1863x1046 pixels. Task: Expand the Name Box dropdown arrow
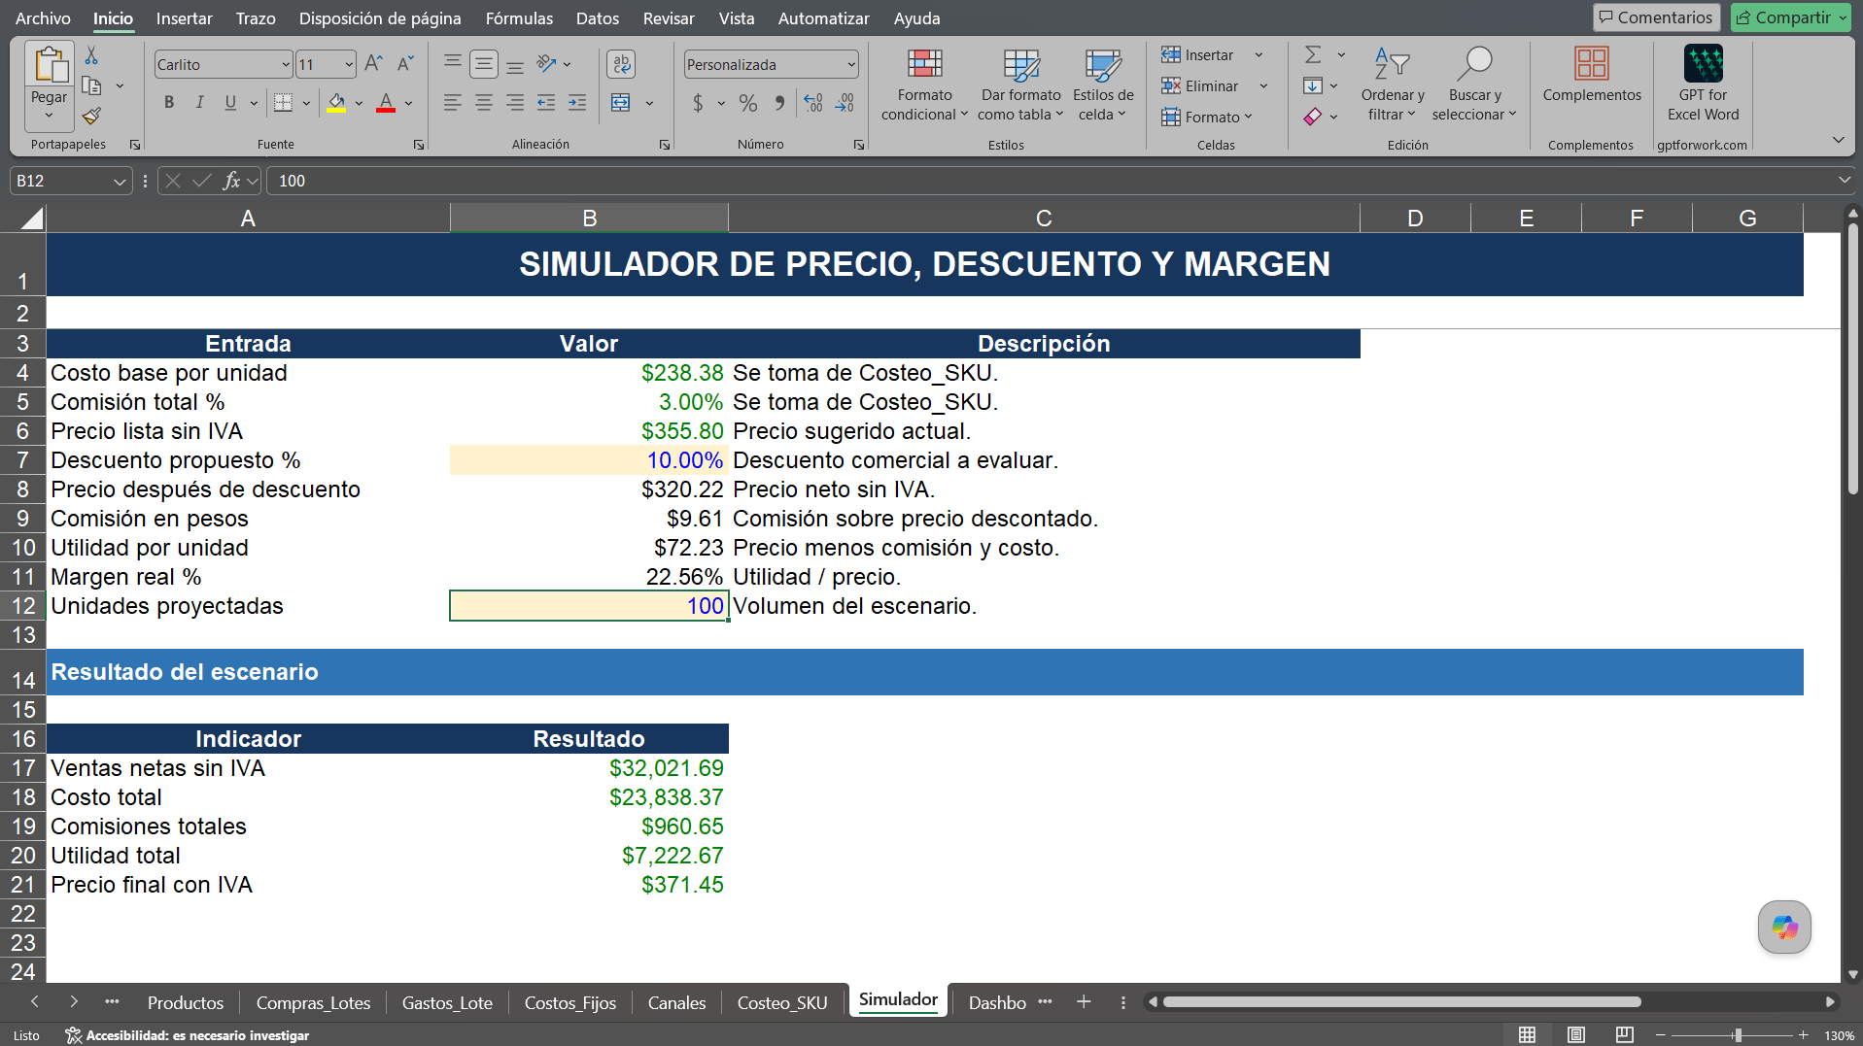tap(120, 181)
